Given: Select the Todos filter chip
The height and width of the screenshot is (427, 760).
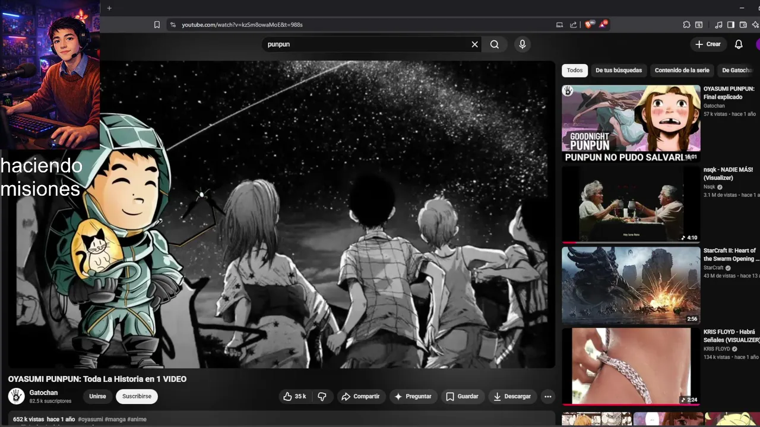Looking at the screenshot, I should (575, 71).
